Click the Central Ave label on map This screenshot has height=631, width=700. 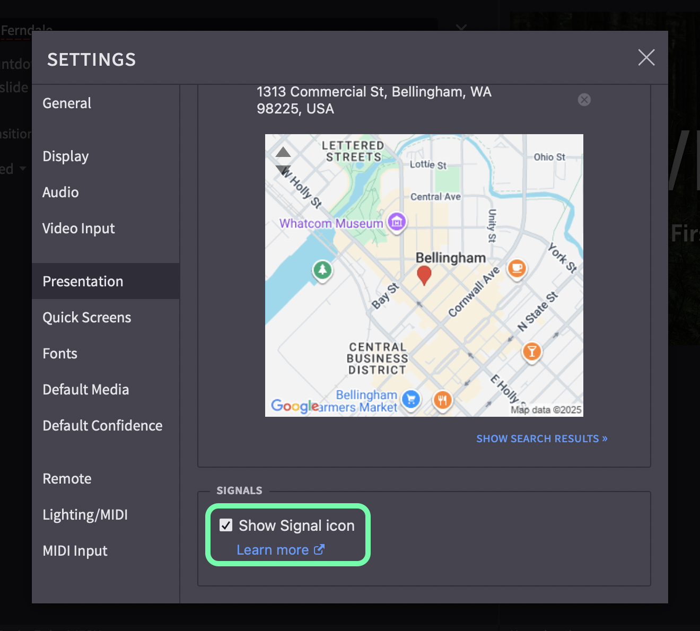[435, 197]
